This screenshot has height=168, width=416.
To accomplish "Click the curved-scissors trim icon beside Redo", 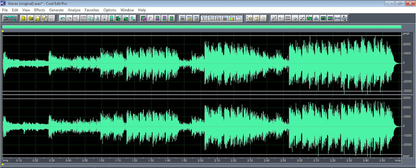I will [76, 18].
